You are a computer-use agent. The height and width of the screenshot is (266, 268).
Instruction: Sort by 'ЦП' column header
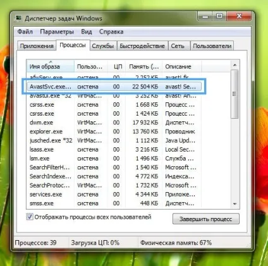click(x=117, y=66)
